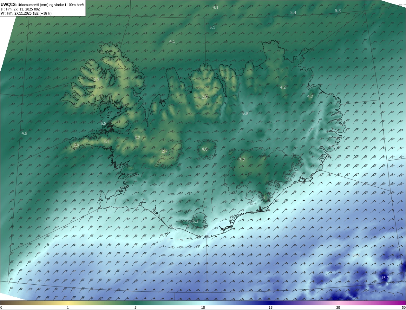The image size is (406, 310).
Task: Click the 6.9 precipitation value label
Action: (x=245, y=113)
